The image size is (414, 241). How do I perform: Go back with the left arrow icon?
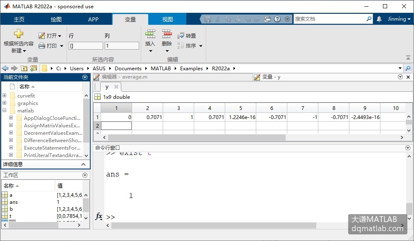[5, 68]
